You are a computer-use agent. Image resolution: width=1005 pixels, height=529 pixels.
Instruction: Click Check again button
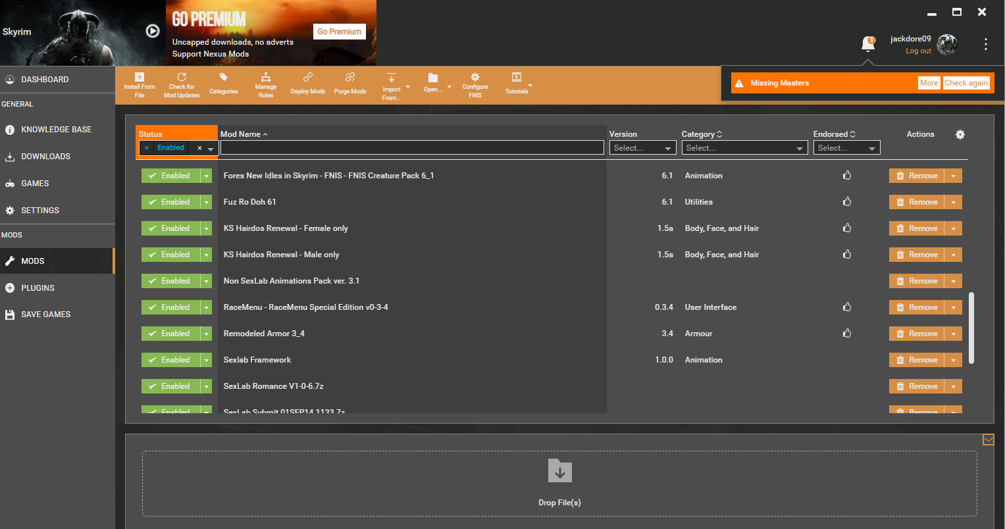[966, 83]
